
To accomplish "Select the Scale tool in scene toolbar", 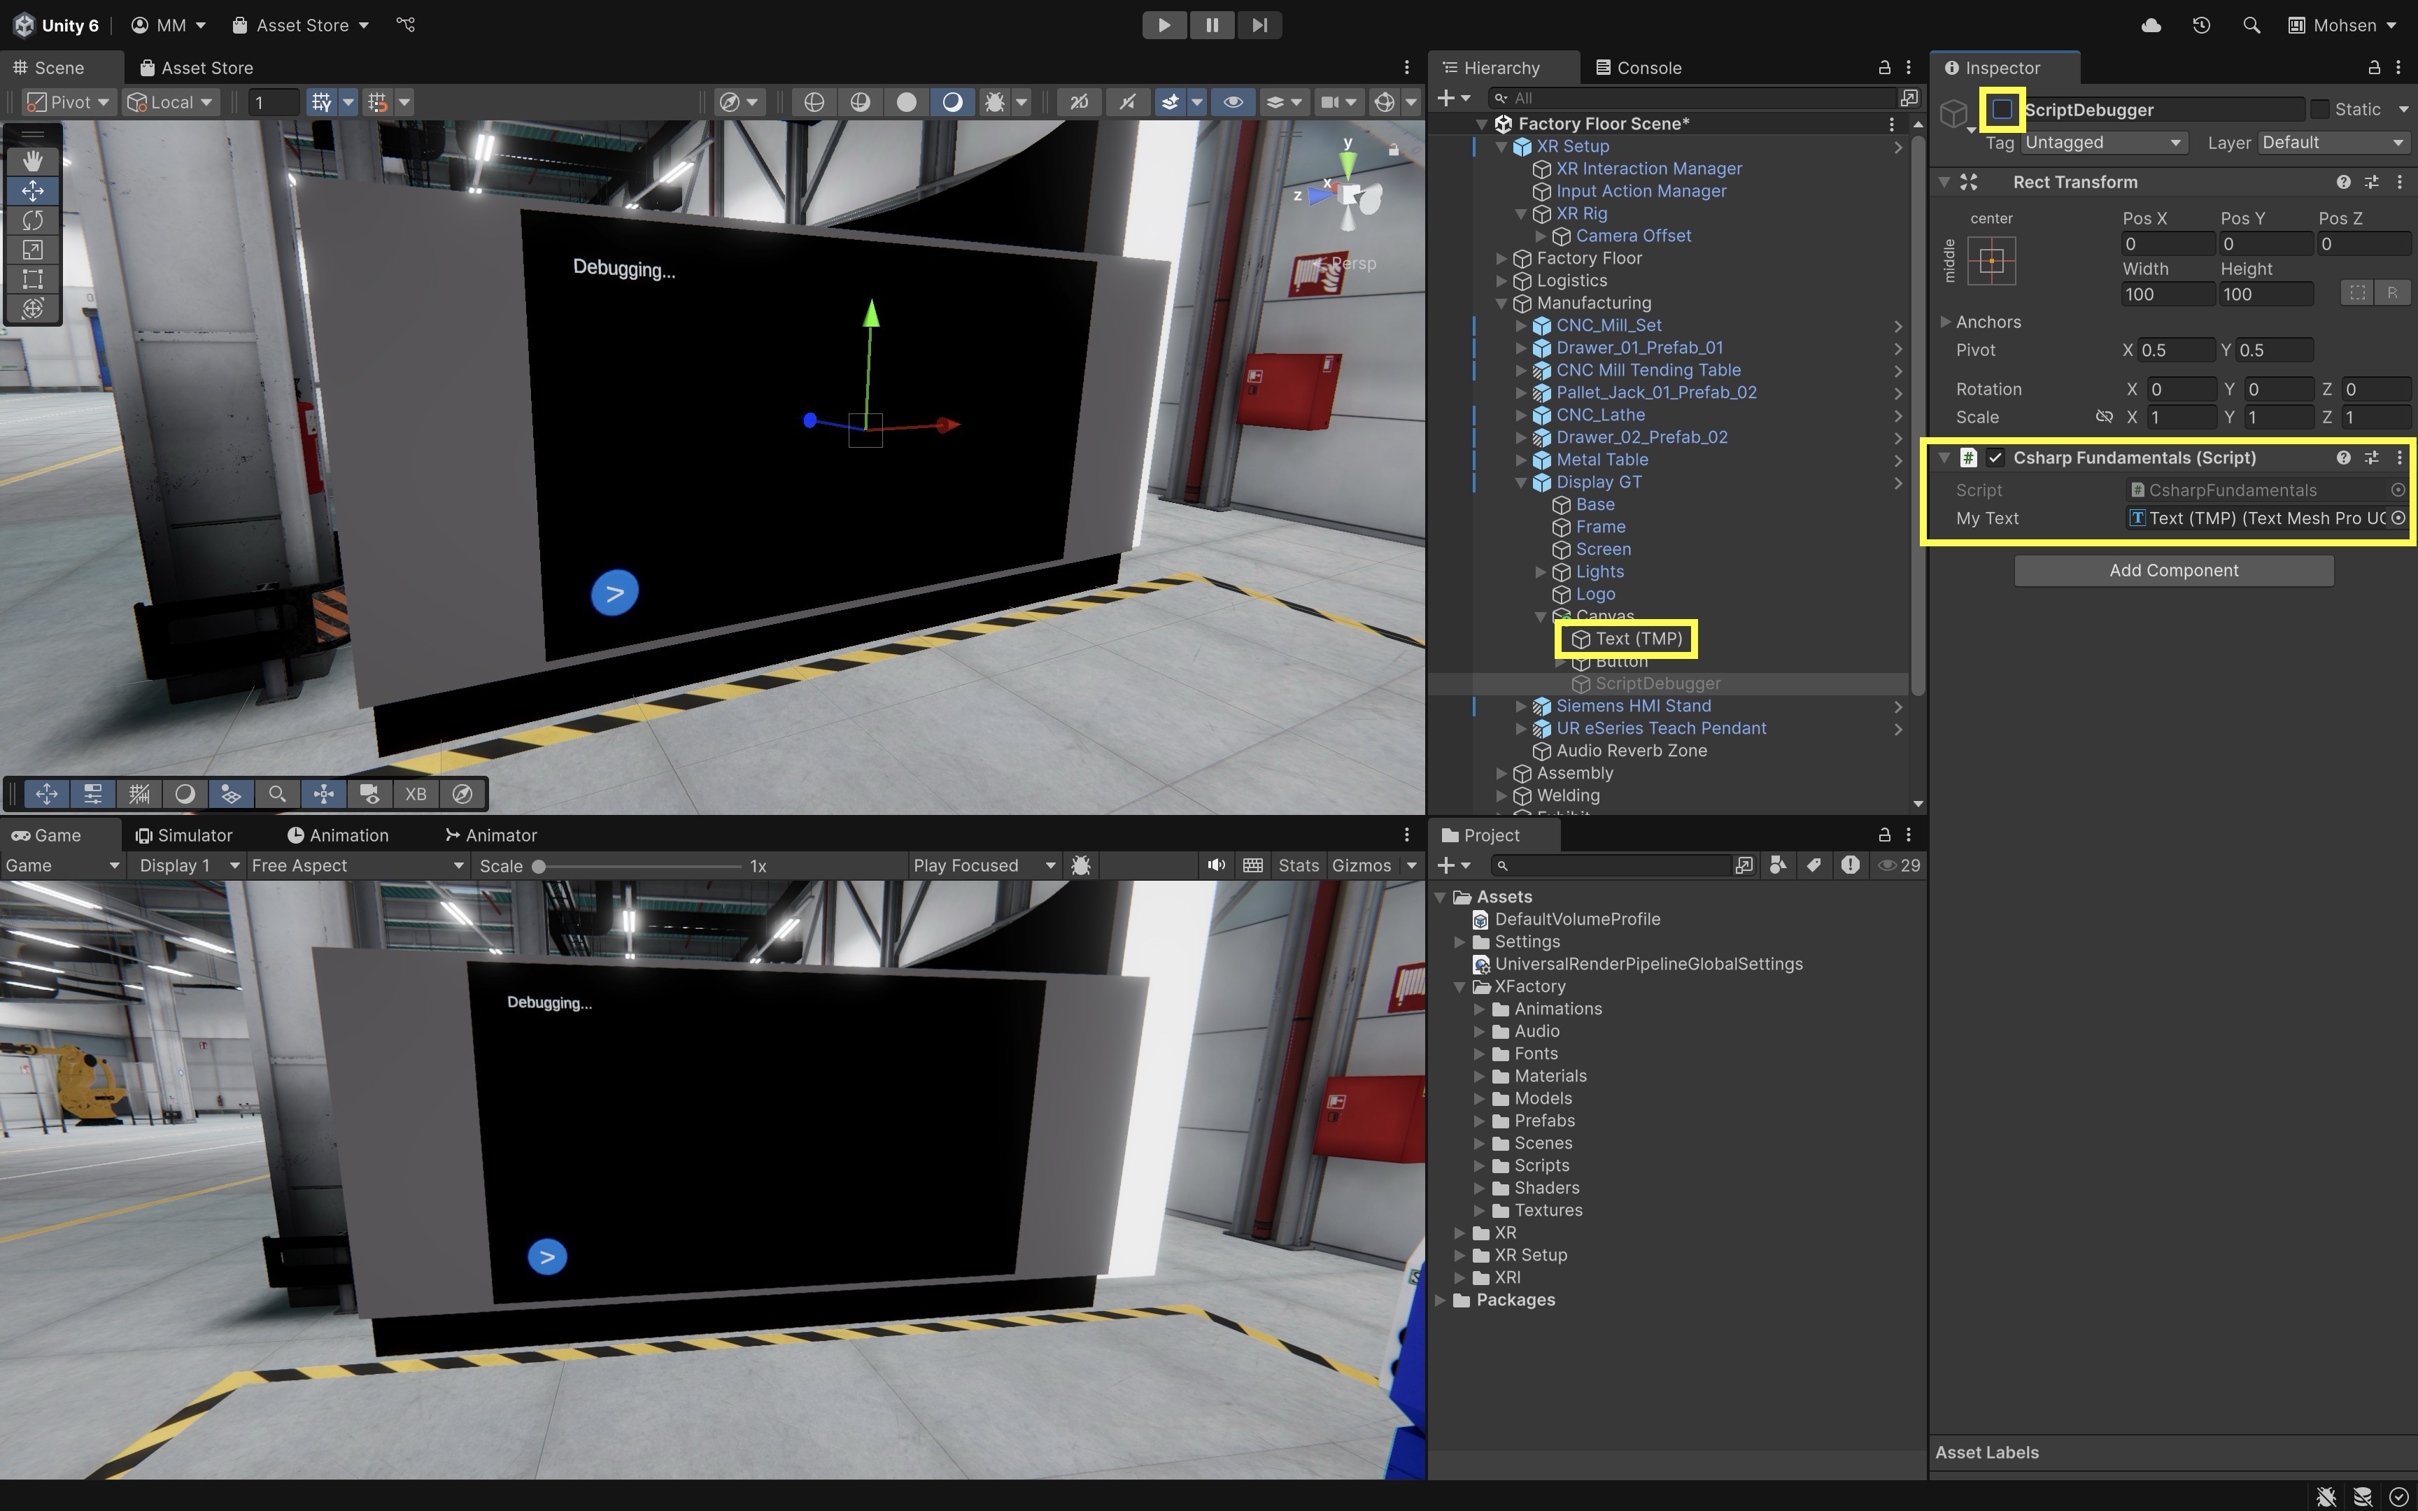I will (x=32, y=250).
